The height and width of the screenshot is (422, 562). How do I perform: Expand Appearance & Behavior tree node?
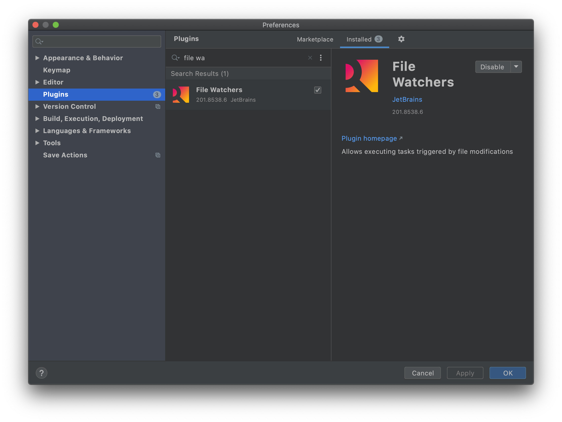(x=37, y=58)
